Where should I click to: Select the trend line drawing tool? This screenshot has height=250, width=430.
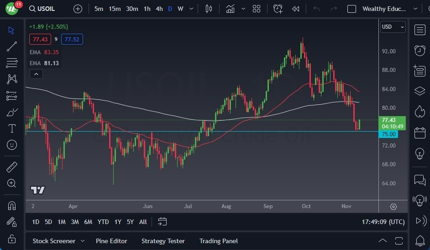tap(12, 46)
